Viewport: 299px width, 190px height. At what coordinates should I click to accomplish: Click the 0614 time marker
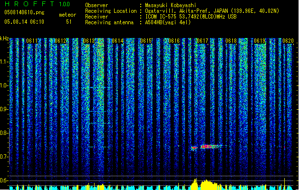[117, 41]
